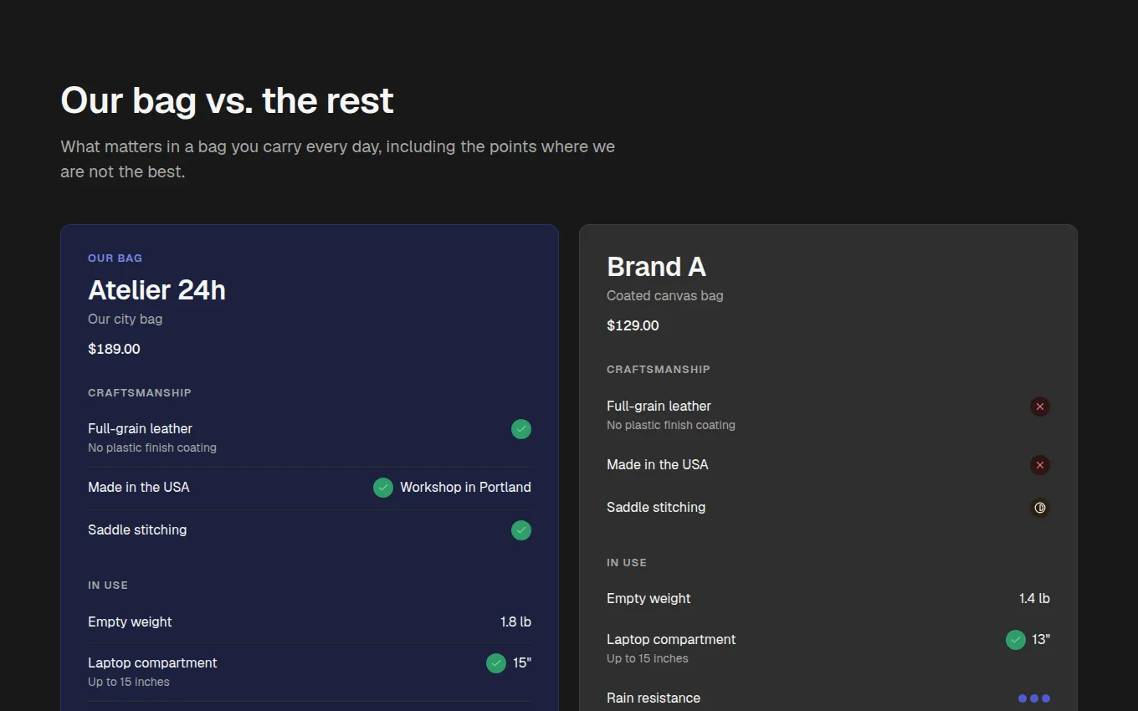Click green check next to Atelier Full-grain leather
The image size is (1138, 711).
(x=521, y=429)
